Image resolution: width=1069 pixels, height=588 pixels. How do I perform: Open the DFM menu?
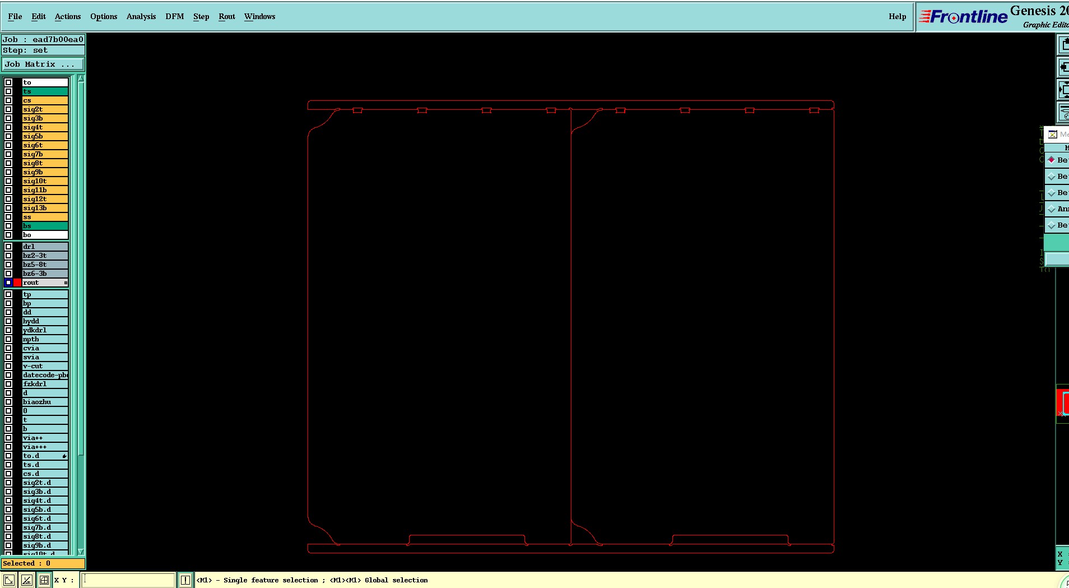click(175, 16)
